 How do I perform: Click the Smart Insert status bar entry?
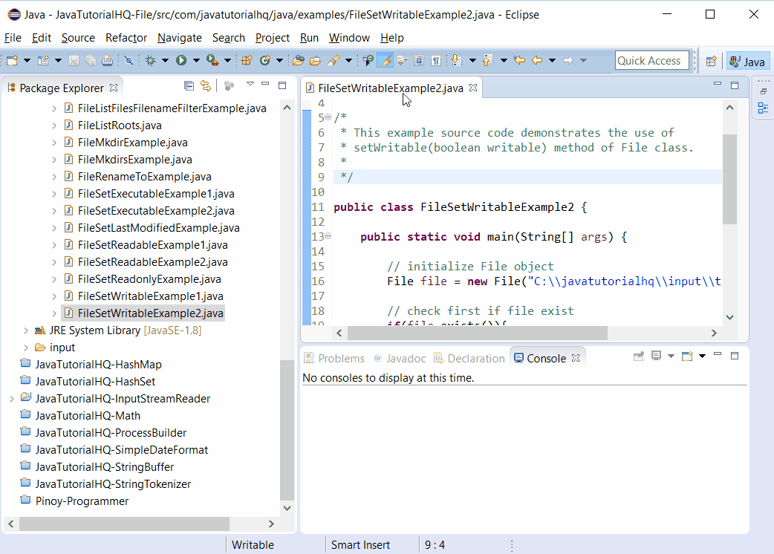pyautogui.click(x=360, y=545)
